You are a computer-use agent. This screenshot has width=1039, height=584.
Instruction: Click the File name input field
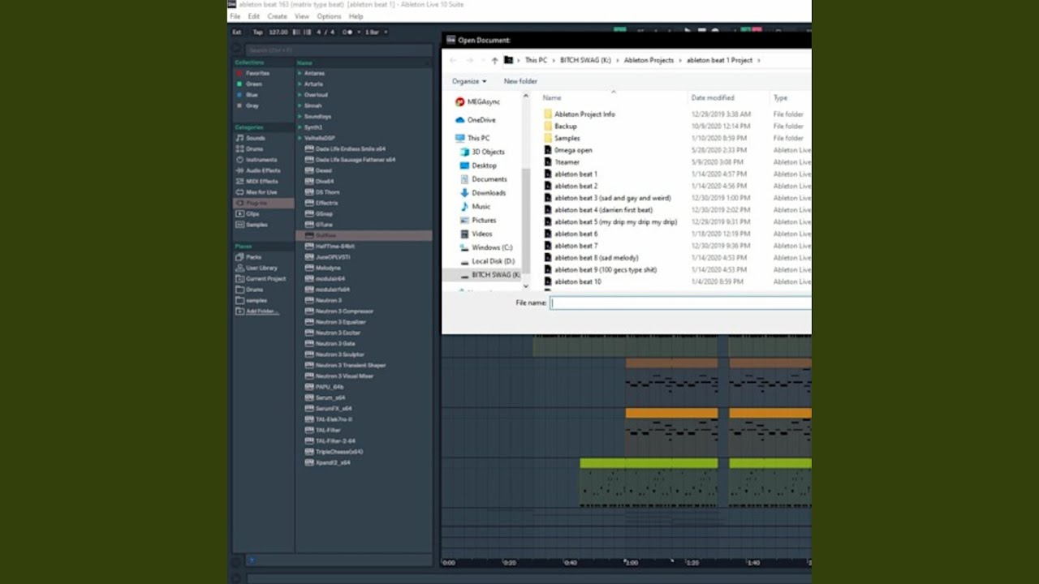pyautogui.click(x=680, y=303)
